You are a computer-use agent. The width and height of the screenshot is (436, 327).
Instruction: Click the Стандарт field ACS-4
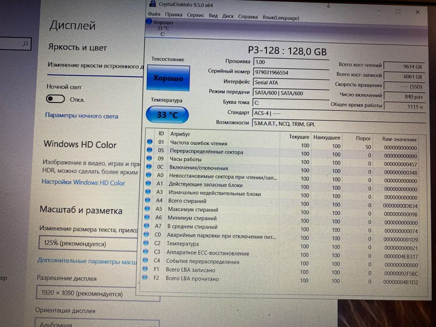point(339,114)
